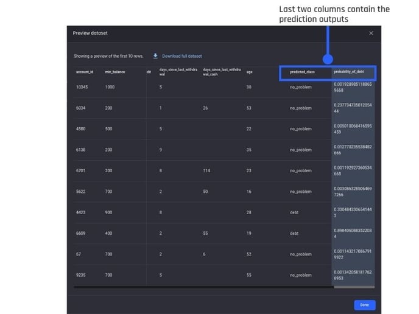Click the 'Showing a preview of the first 10 rows' text
This screenshot has height=314, width=419.
pyautogui.click(x=108, y=56)
